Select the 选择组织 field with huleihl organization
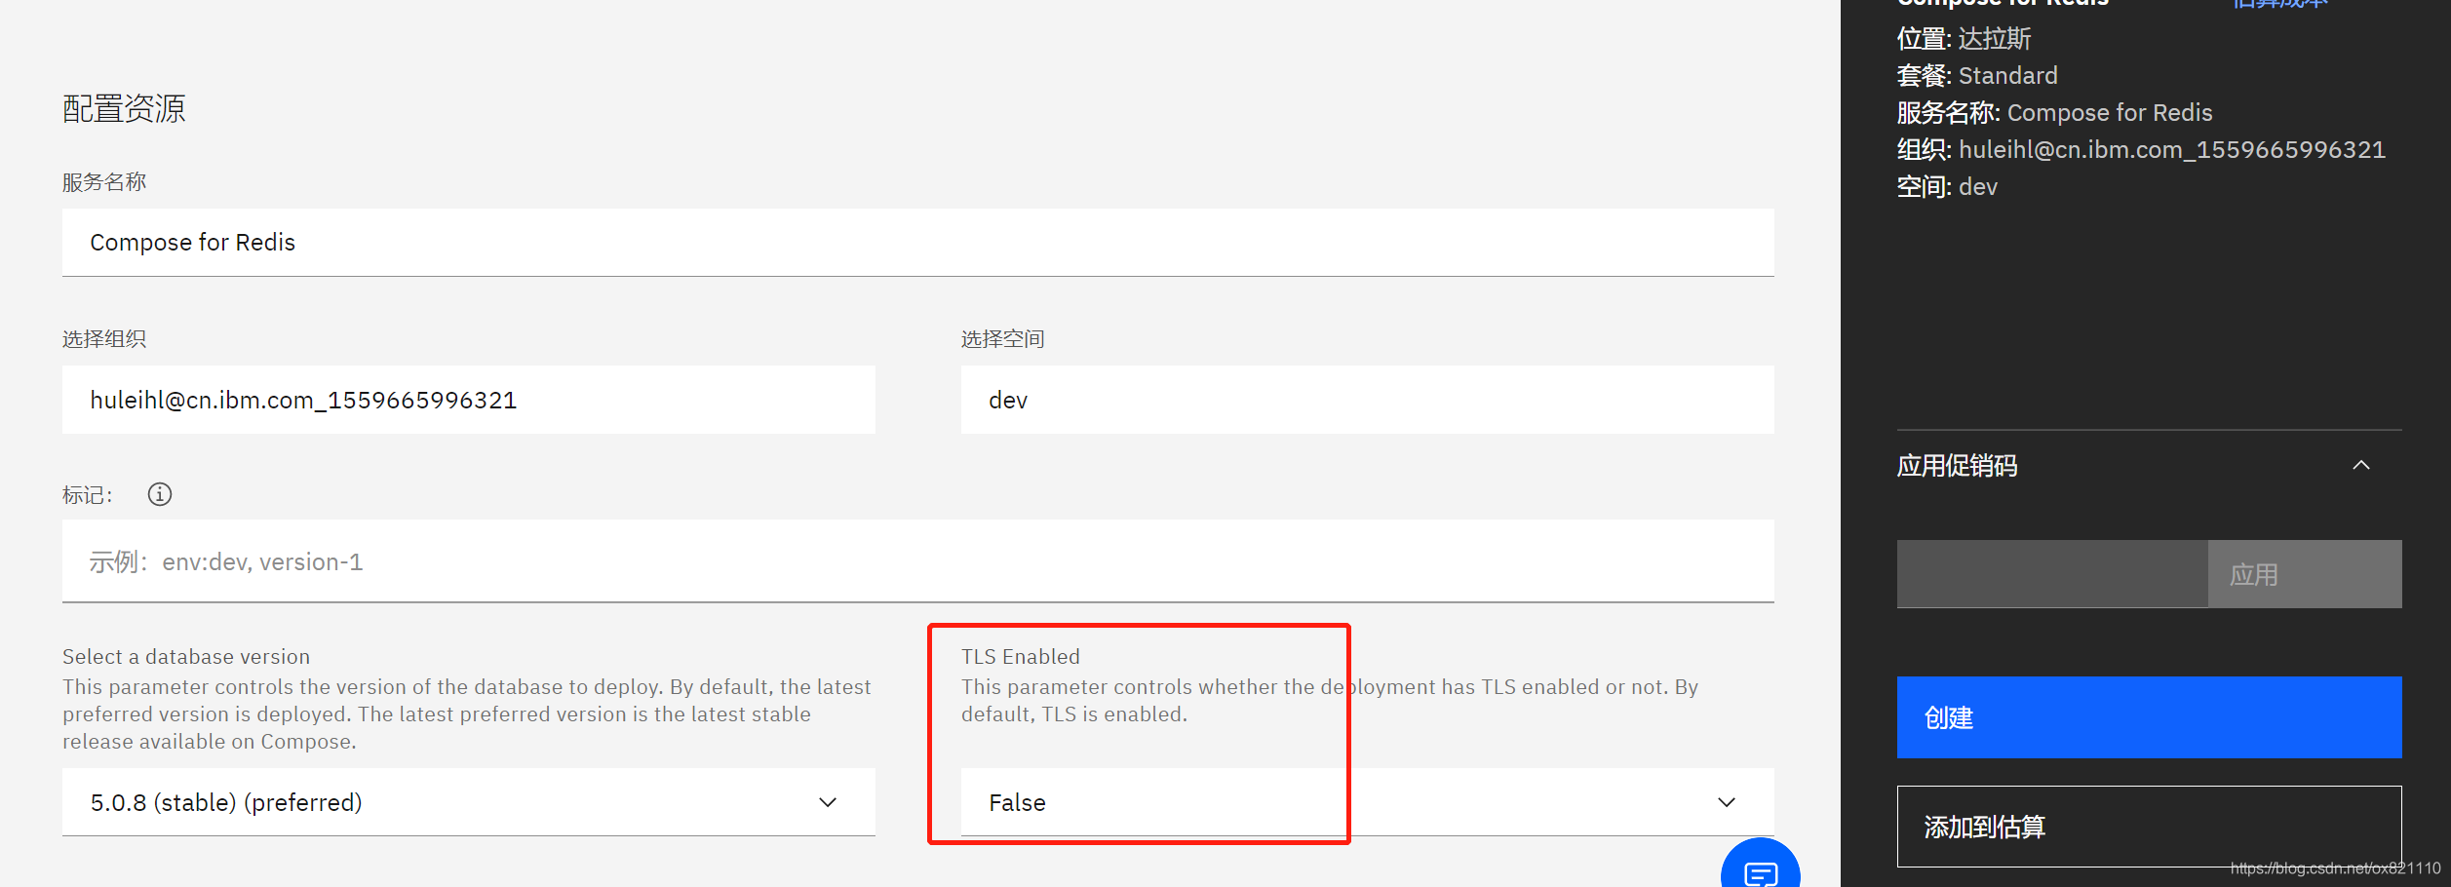This screenshot has height=887, width=2451. [469, 400]
